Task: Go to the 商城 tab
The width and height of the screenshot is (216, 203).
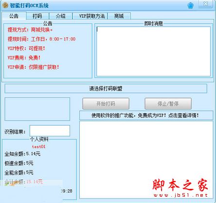Action: point(119,16)
